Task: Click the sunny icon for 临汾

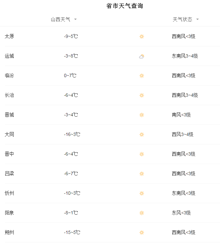Action: pos(142,75)
